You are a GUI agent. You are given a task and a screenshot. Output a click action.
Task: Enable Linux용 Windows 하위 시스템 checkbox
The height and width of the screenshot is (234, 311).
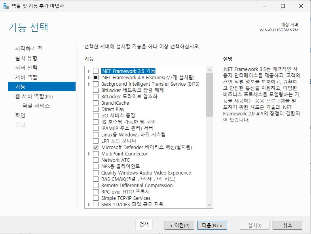pos(96,134)
